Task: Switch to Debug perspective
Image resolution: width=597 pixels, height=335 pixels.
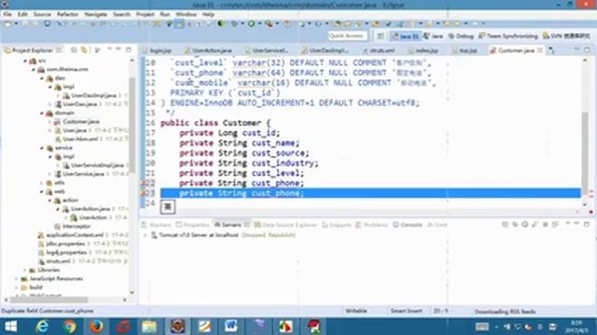Action: 461,36
